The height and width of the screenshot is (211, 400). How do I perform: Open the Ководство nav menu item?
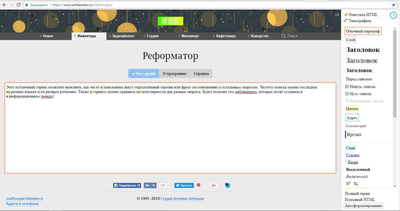(258, 36)
